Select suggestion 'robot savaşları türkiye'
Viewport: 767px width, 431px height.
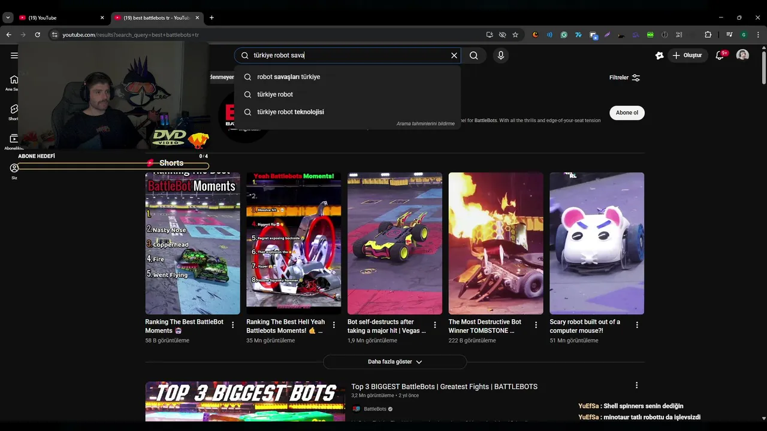(x=348, y=77)
